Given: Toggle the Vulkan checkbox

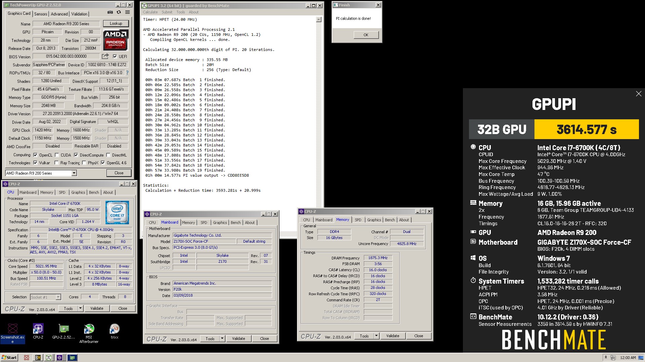Looking at the screenshot, I should click(35, 163).
